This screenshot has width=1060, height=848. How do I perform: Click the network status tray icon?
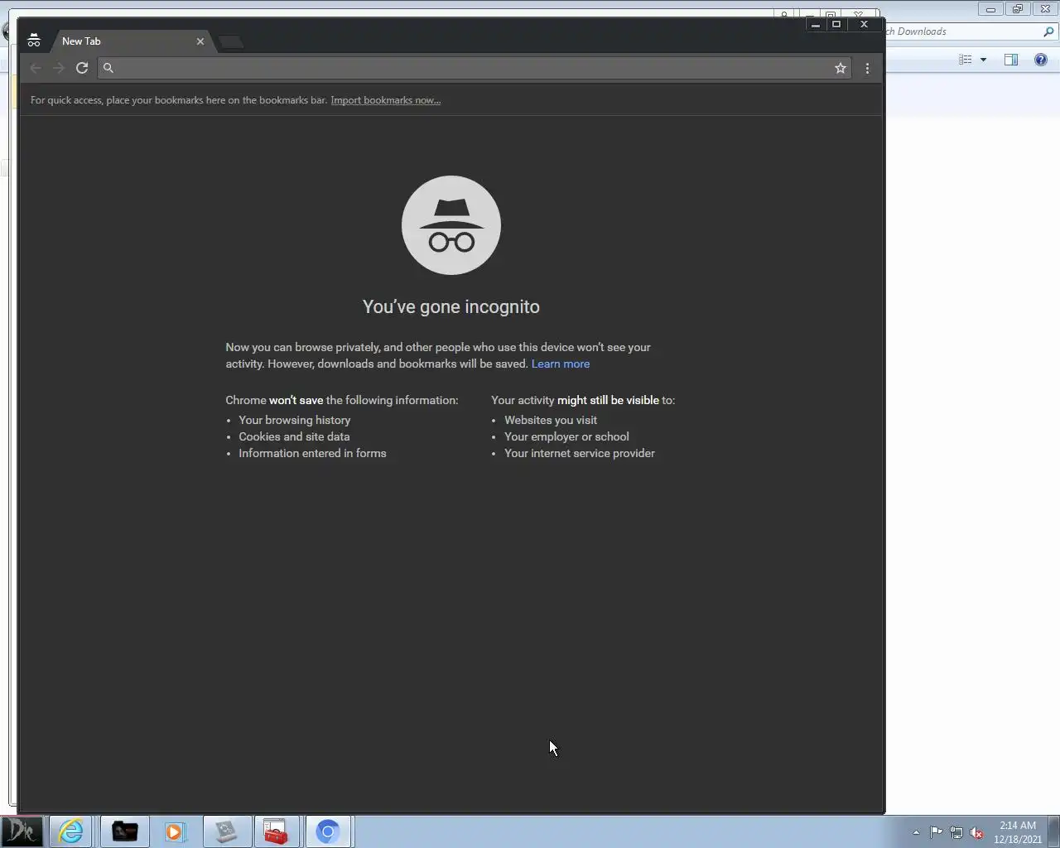point(956,832)
